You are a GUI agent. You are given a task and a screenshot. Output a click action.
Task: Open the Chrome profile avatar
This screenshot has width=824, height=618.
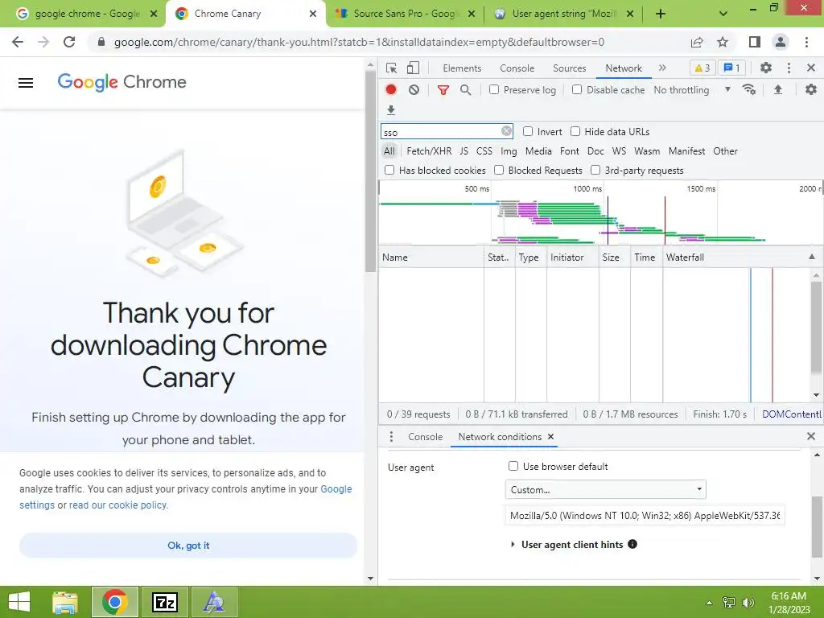pyautogui.click(x=781, y=42)
